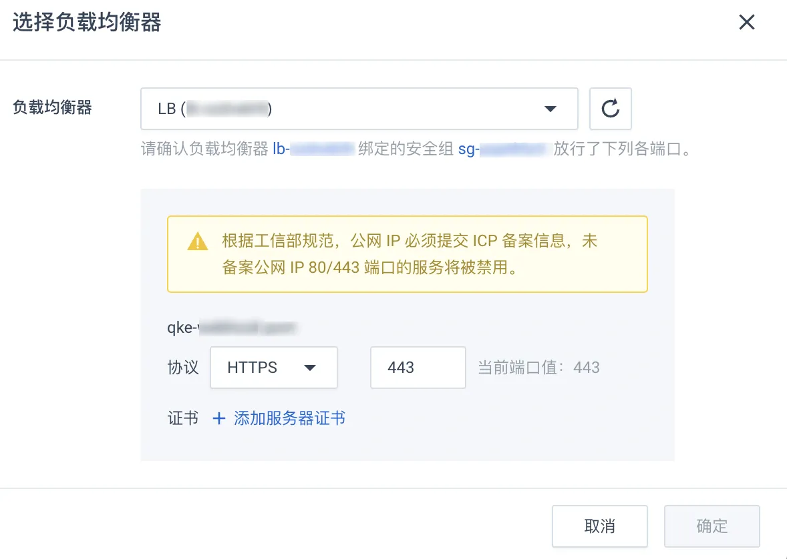Click the qke- service name text
Image resolution: width=787 pixels, height=559 pixels.
tap(232, 328)
